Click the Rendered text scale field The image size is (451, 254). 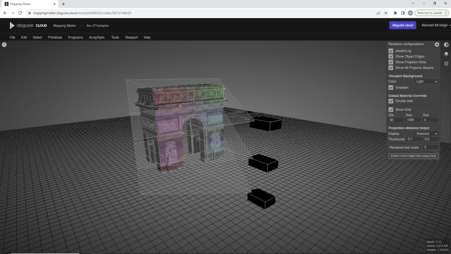pyautogui.click(x=431, y=148)
